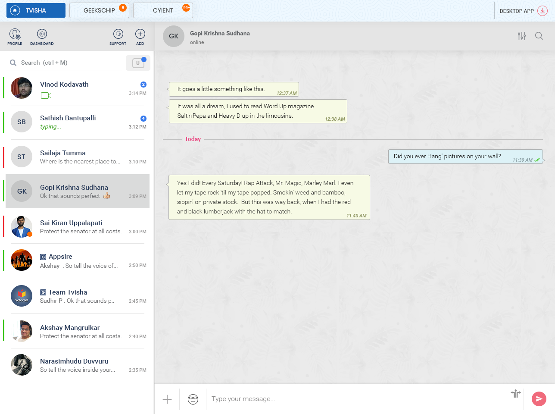
Task: Click the Type your message field
Action: (358, 399)
